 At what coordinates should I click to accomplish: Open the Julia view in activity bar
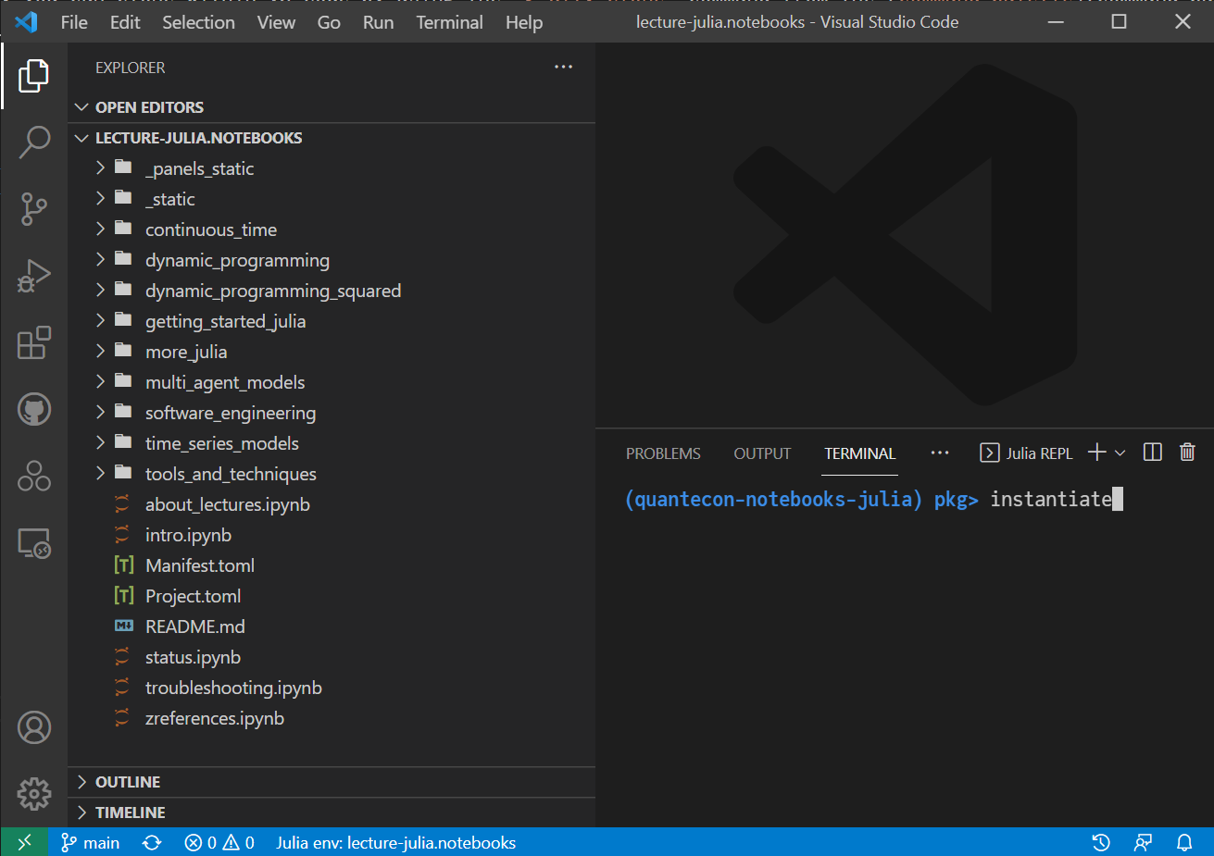[34, 476]
